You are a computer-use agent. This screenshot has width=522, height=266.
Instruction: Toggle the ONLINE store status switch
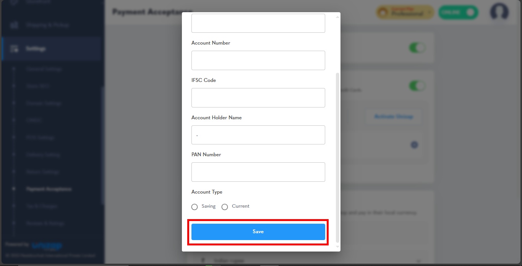click(x=459, y=12)
